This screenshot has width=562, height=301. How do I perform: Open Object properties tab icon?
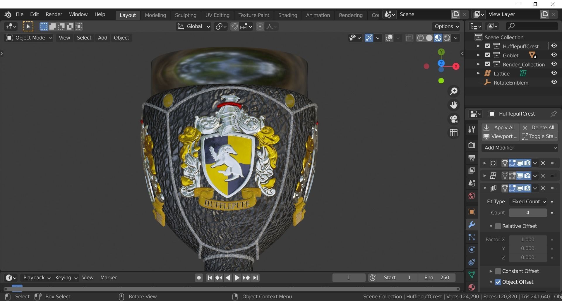pos(472,212)
